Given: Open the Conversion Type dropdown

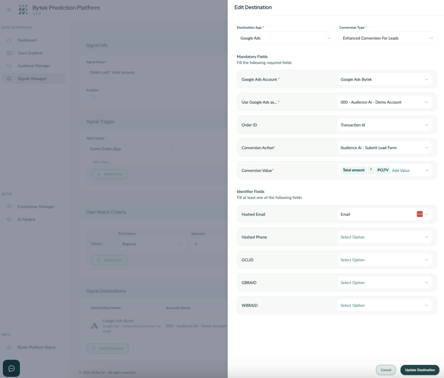Looking at the screenshot, I should point(388,38).
